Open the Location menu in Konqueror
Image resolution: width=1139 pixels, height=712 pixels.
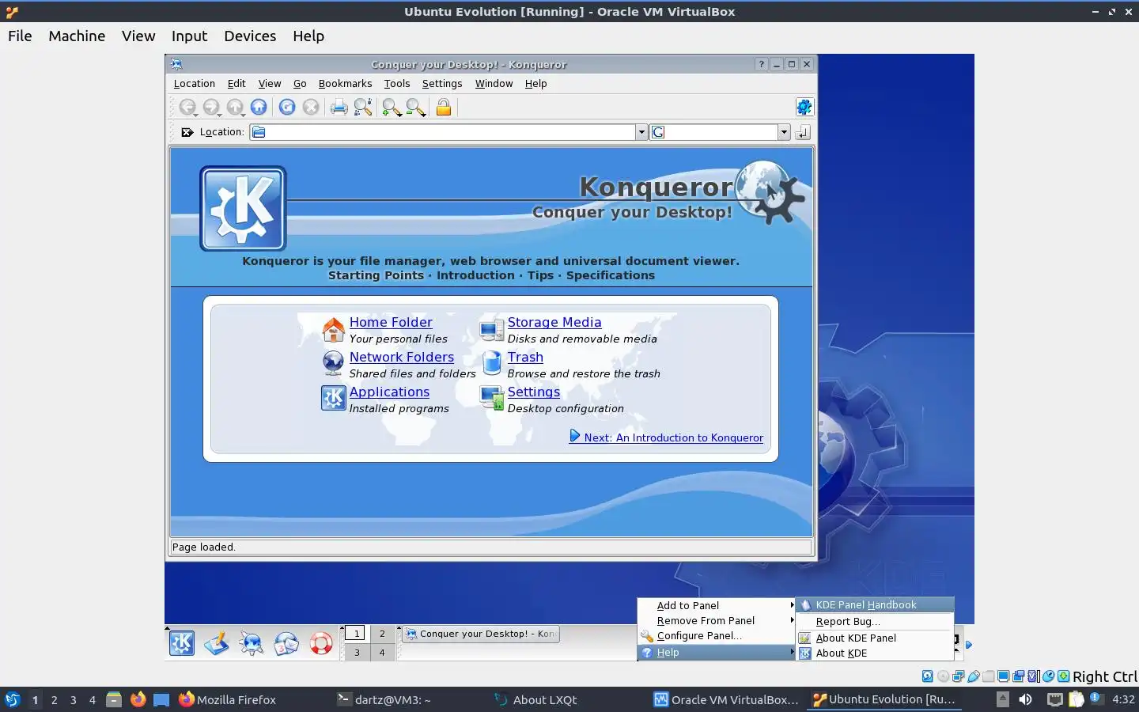pyautogui.click(x=194, y=83)
